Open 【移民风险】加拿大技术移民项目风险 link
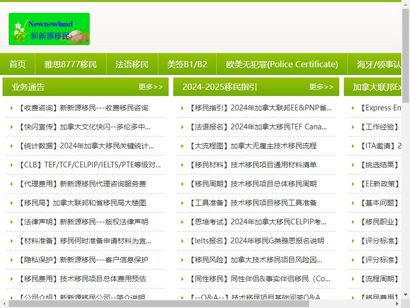410x308 pixels. (256, 260)
